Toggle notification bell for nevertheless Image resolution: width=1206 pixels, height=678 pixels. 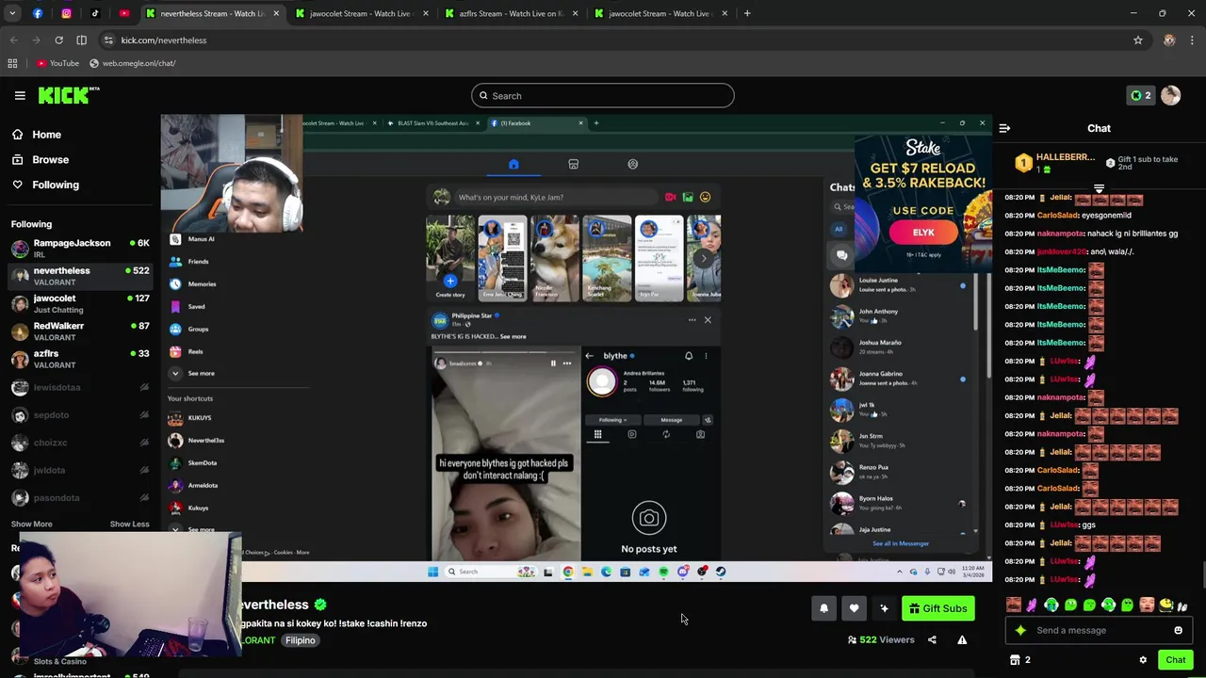[823, 608]
